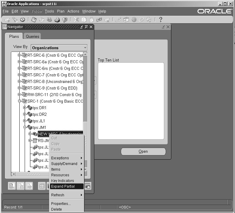Switch to the Plans tab
This screenshot has height=213, width=235.
pos(14,36)
